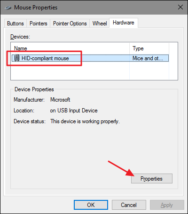This screenshot has height=214, width=188.
Task: Click the Cancel button
Action: click(129, 205)
